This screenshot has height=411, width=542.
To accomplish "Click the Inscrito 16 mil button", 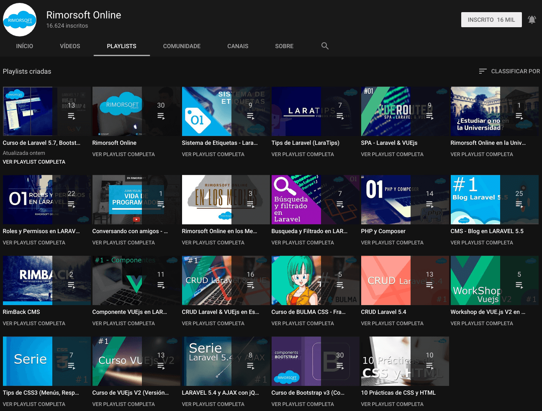I will pyautogui.click(x=491, y=20).
